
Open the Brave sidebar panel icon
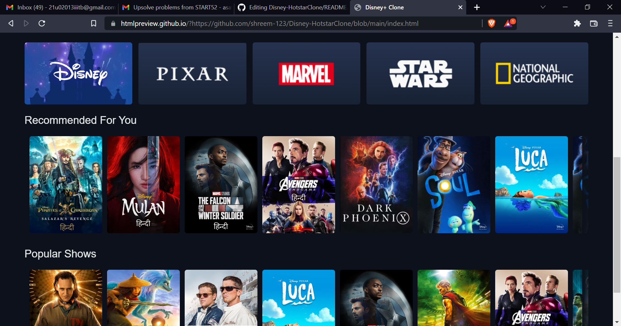(594, 23)
